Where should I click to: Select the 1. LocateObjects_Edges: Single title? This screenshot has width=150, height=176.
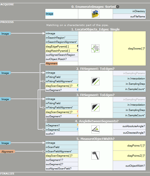point(95,30)
